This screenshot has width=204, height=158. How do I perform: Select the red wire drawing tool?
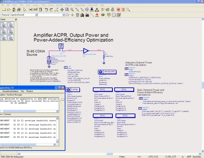(x=92, y=15)
